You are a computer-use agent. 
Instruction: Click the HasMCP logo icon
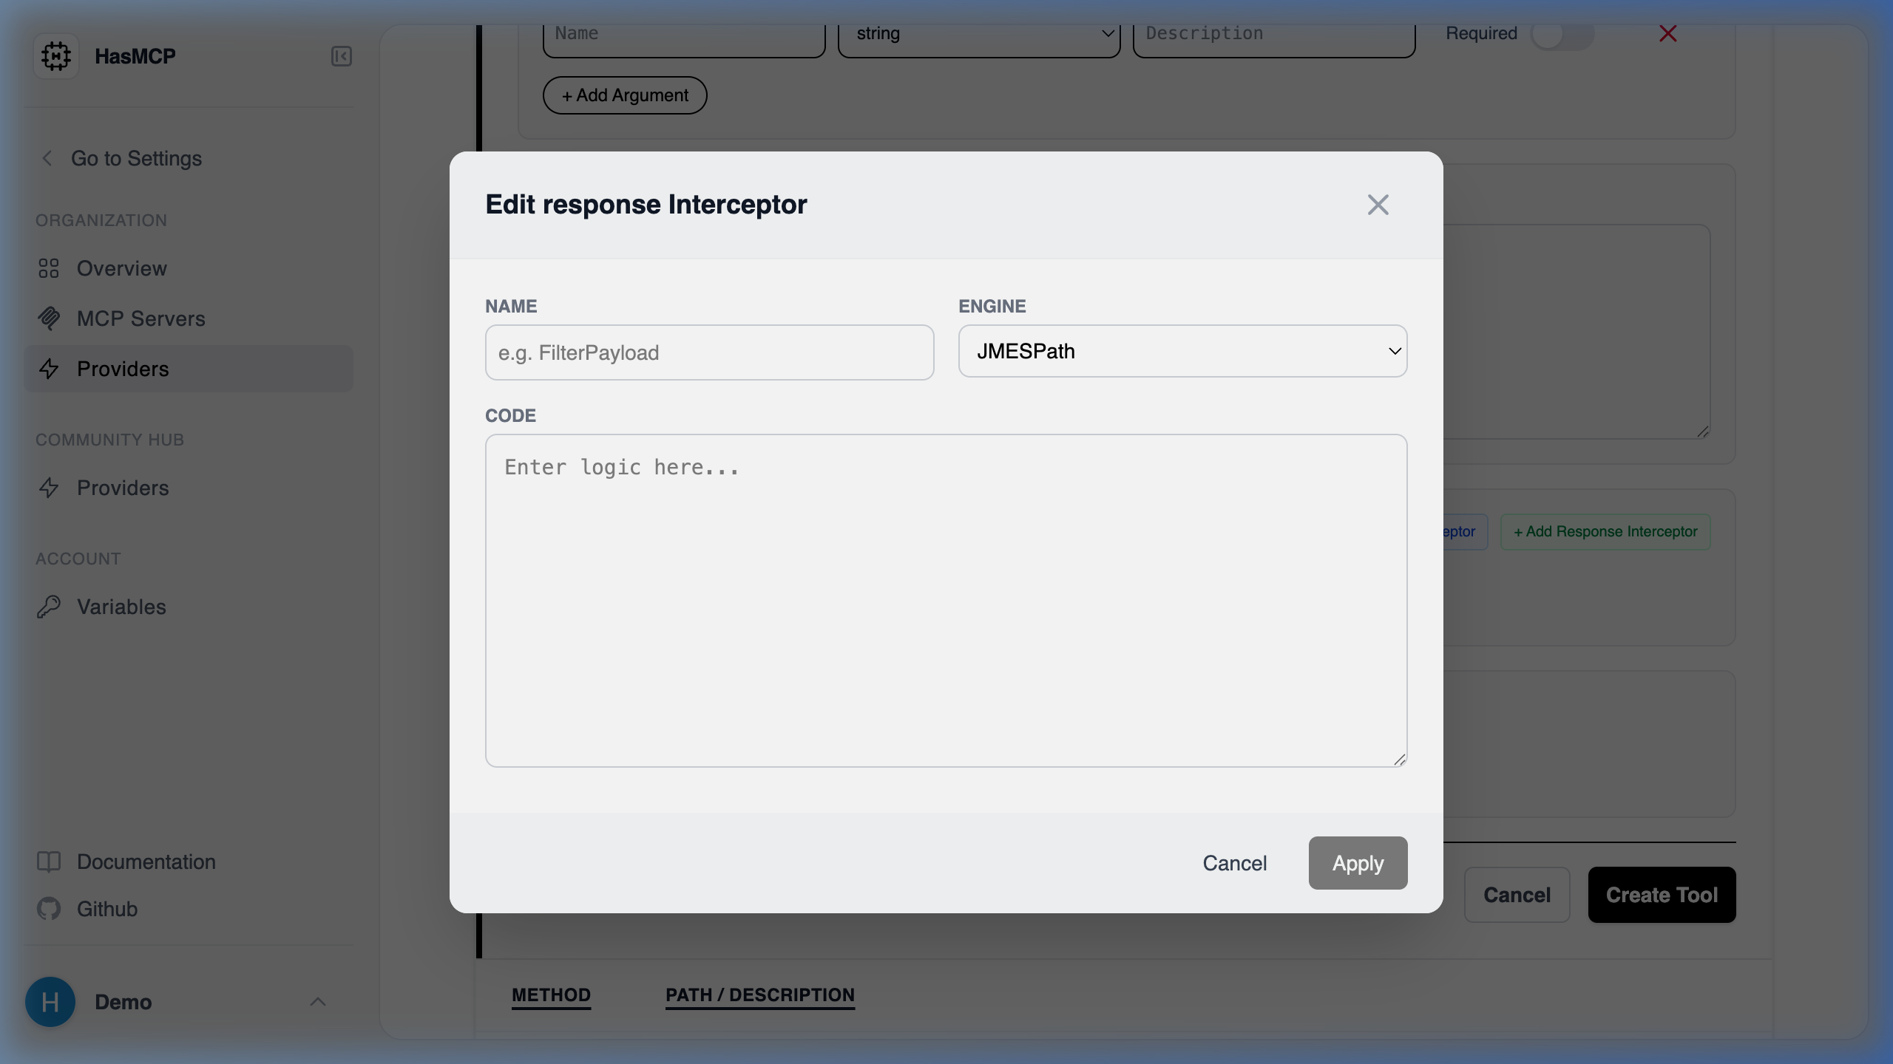[56, 55]
